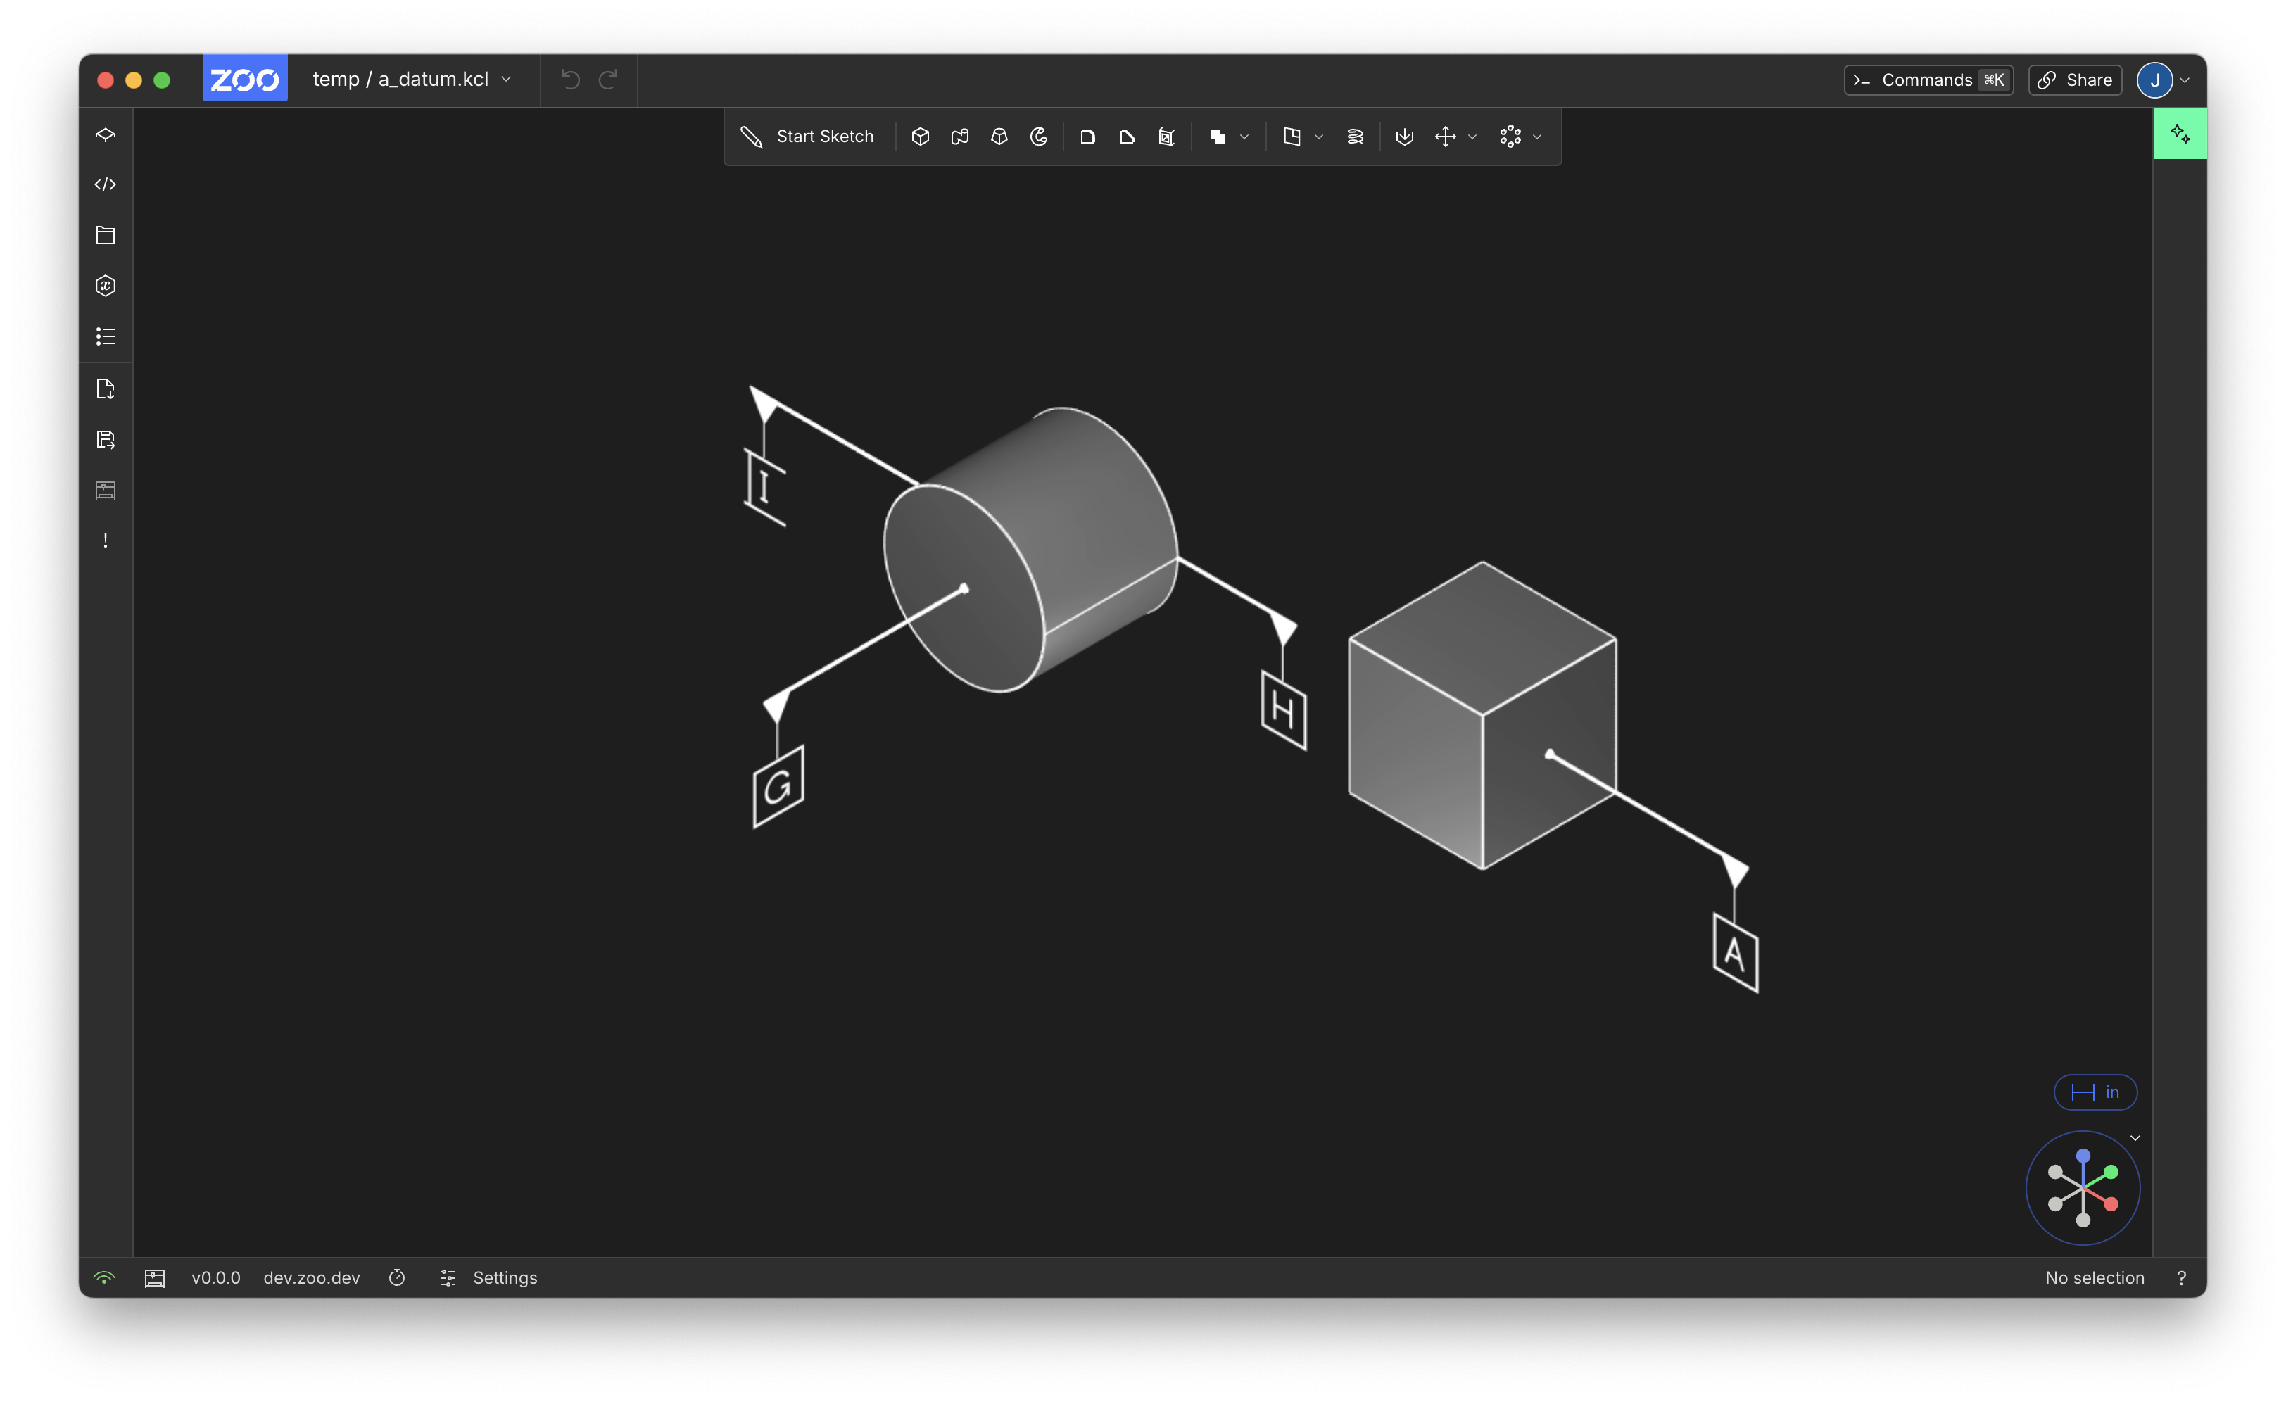Toggle the KCL code pane
2286x1402 pixels.
pos(105,184)
